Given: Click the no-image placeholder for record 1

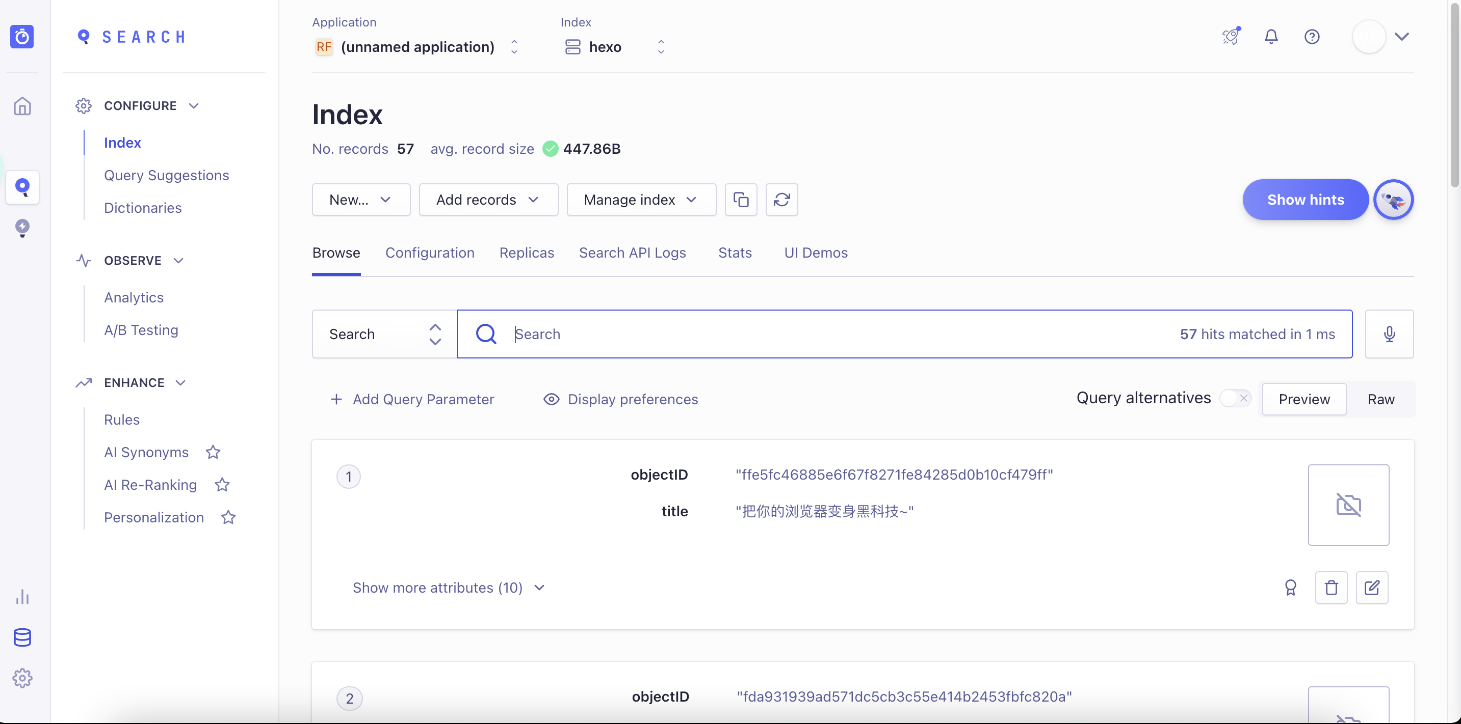Looking at the screenshot, I should (1348, 505).
